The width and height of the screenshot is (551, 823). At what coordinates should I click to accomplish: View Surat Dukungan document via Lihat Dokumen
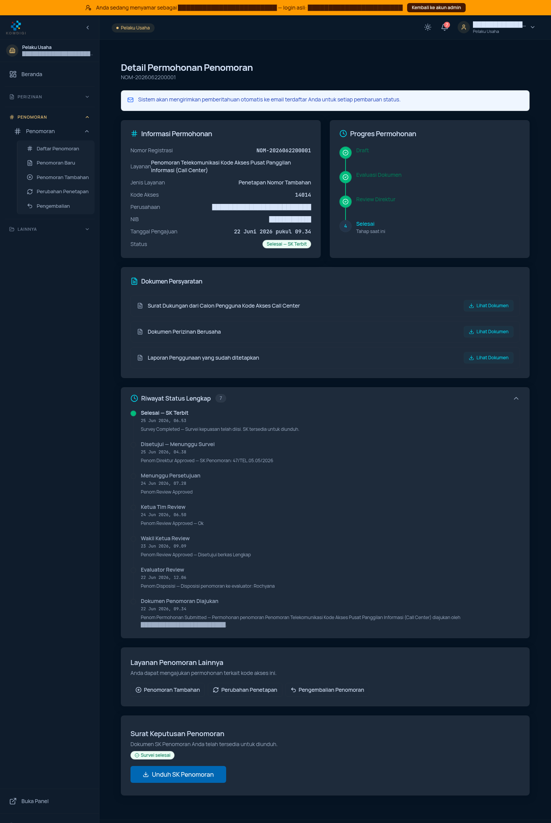tap(489, 306)
